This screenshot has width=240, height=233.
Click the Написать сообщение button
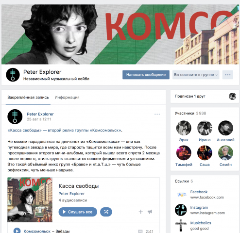click(x=146, y=75)
